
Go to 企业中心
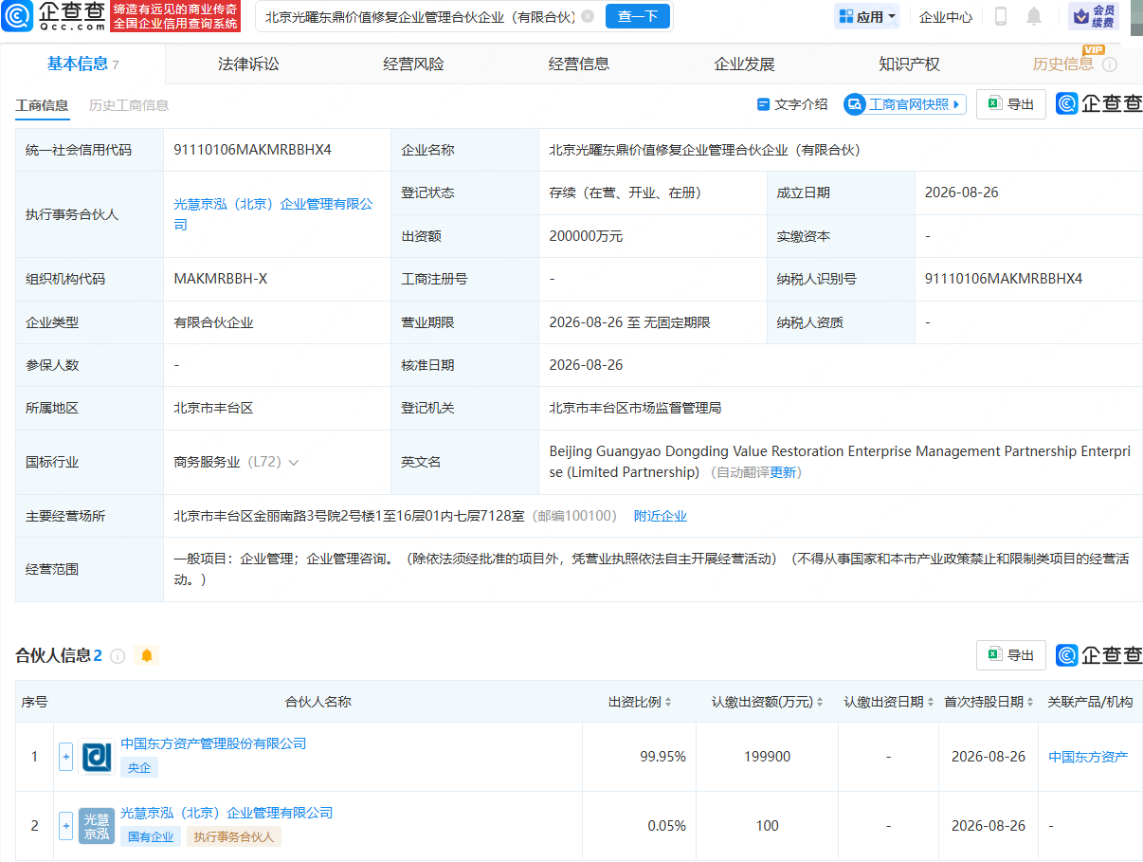tap(946, 17)
